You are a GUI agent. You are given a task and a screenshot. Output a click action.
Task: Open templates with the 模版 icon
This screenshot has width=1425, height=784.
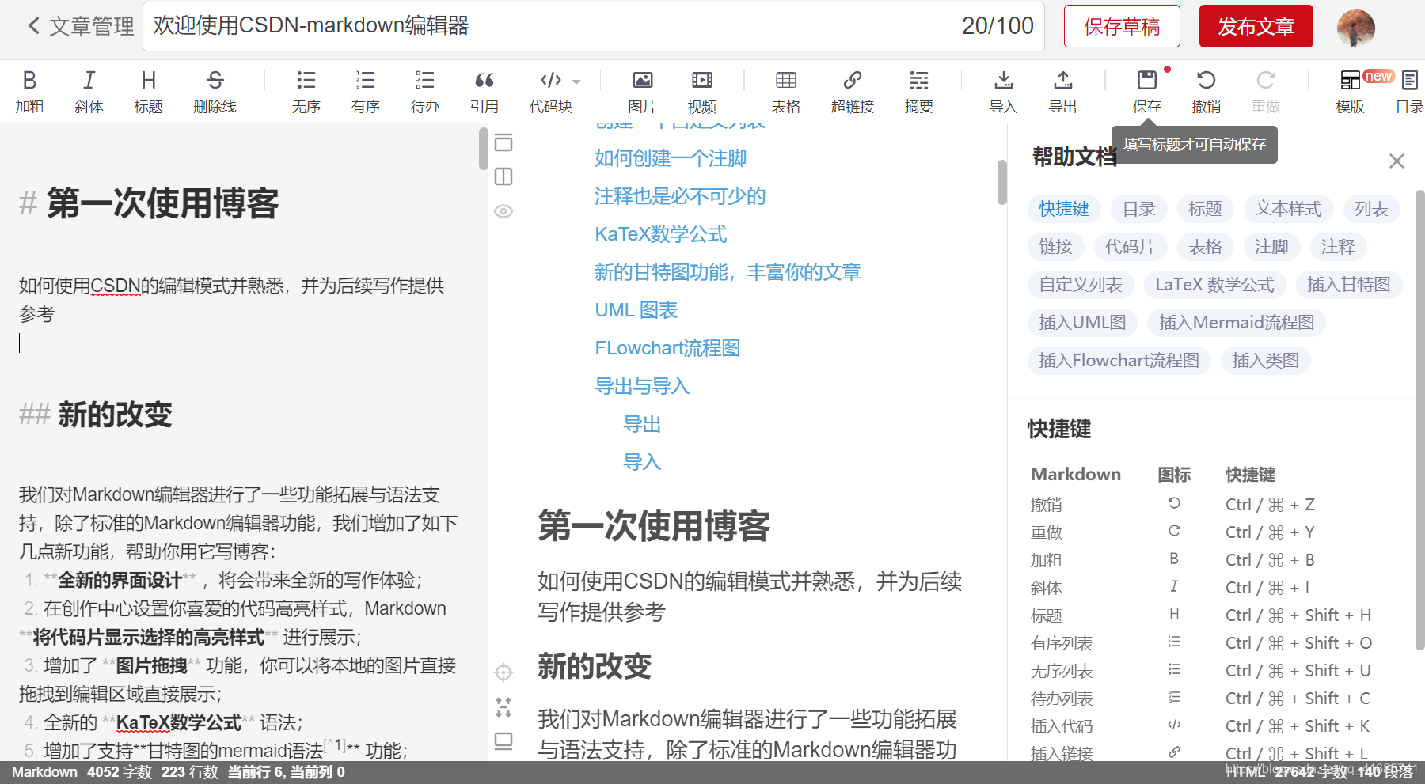click(x=1350, y=91)
